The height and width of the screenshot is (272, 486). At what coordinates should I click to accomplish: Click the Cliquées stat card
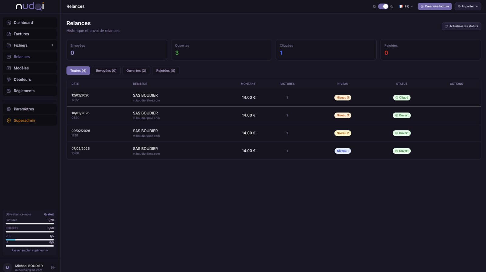pyautogui.click(x=326, y=50)
